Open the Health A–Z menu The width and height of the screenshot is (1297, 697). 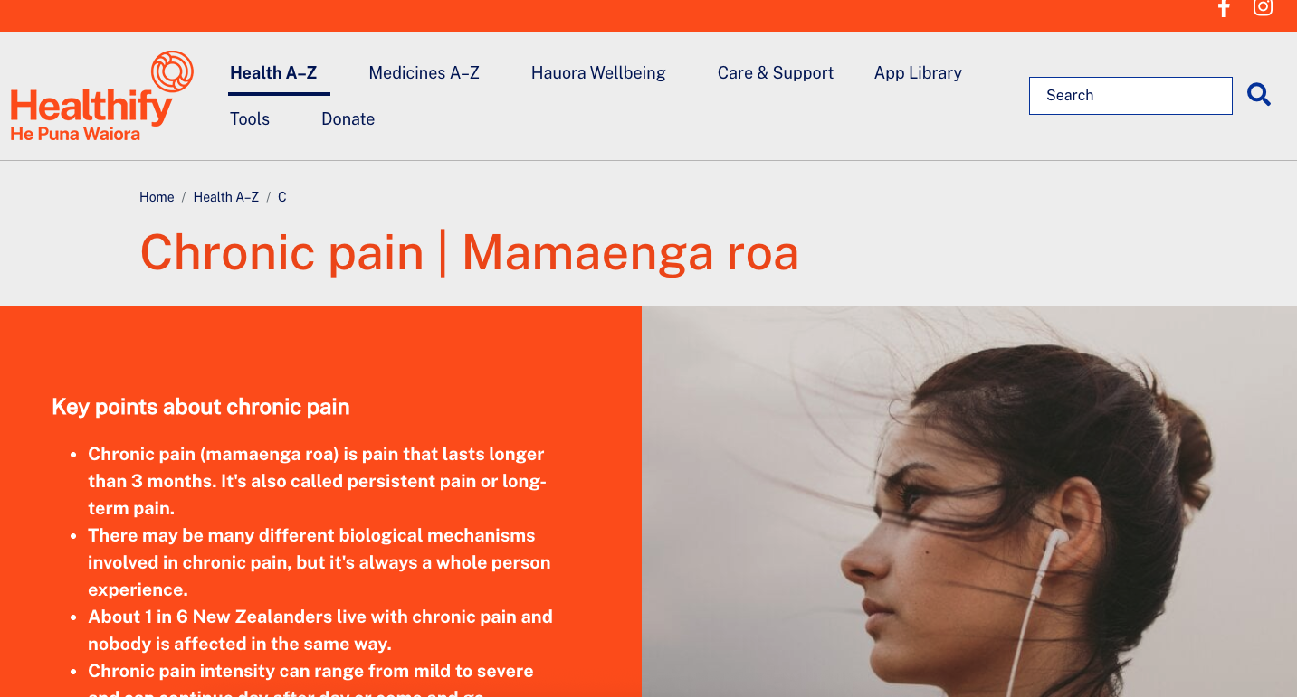click(x=273, y=73)
